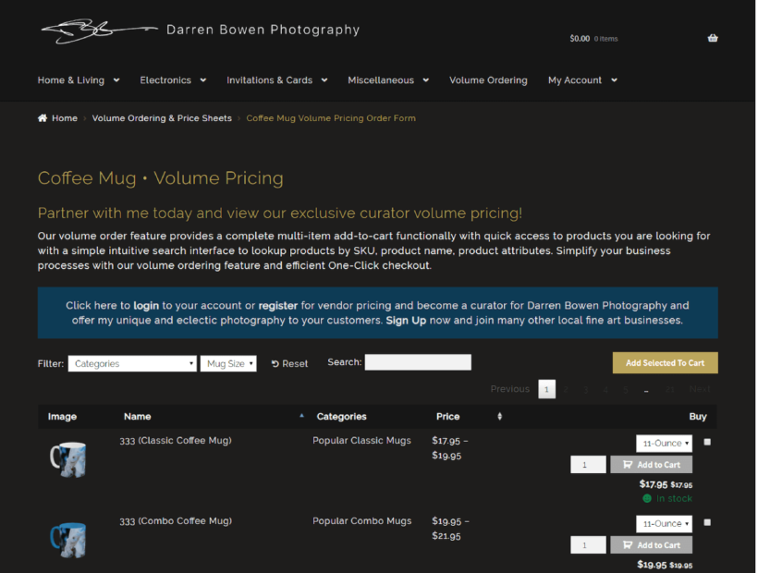Click the quantity field for Combo Coffee Mug

click(x=588, y=544)
